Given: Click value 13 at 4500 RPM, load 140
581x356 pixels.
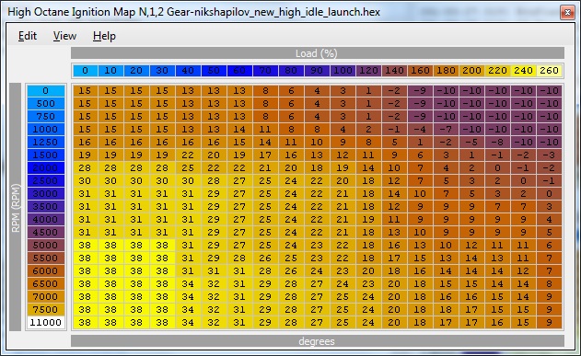Looking at the screenshot, I should pyautogui.click(x=394, y=233).
